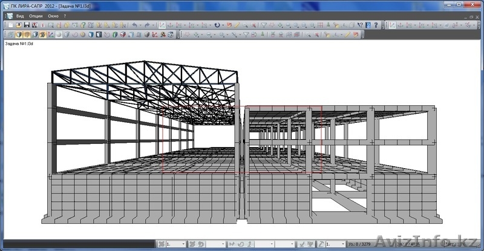Click the New document icon
This screenshot has height=251, width=484.
click(11, 25)
